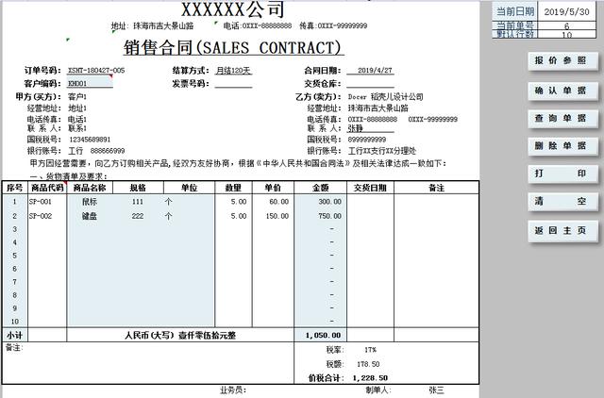Viewport: 604px width, 398px height.
Task: Select row number 3 cell
Action: pyautogui.click(x=15, y=229)
